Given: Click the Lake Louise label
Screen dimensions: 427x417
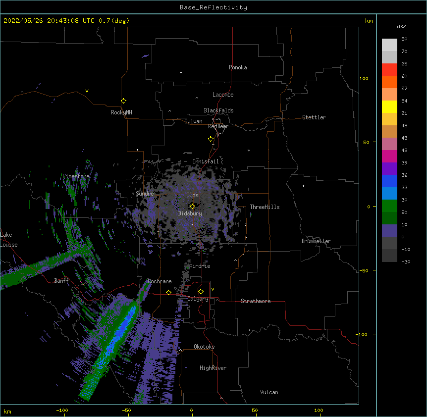Looking at the screenshot, I should pos(9,240).
